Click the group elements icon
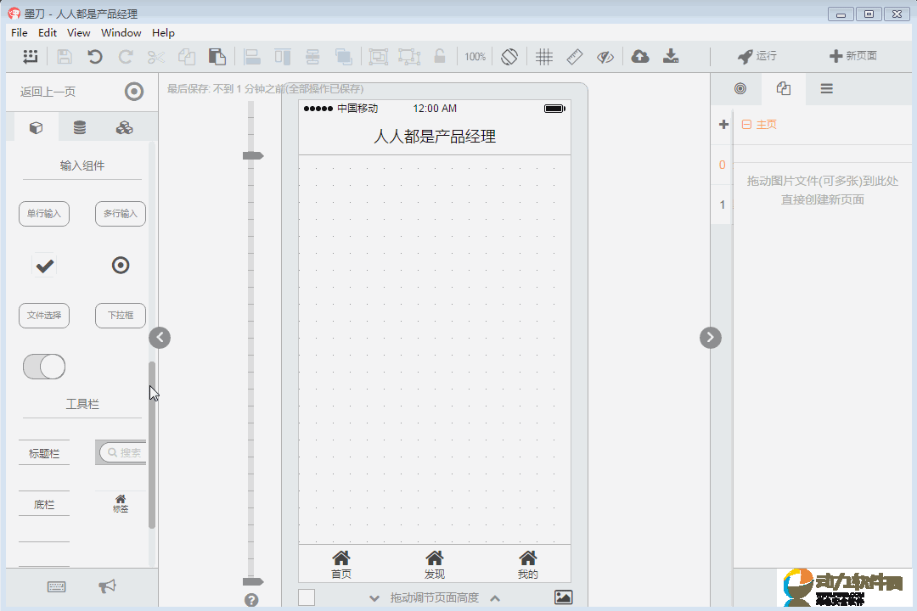 click(379, 57)
